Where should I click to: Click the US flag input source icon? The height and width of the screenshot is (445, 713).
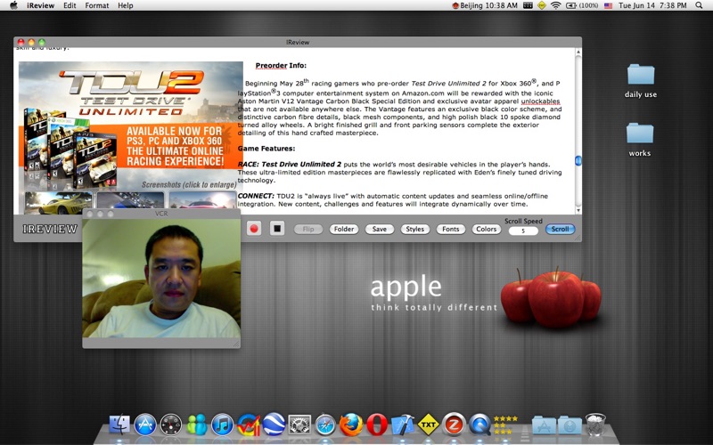click(x=608, y=6)
